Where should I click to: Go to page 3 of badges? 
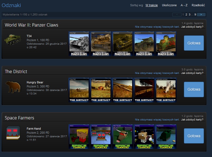(x=190, y=15)
